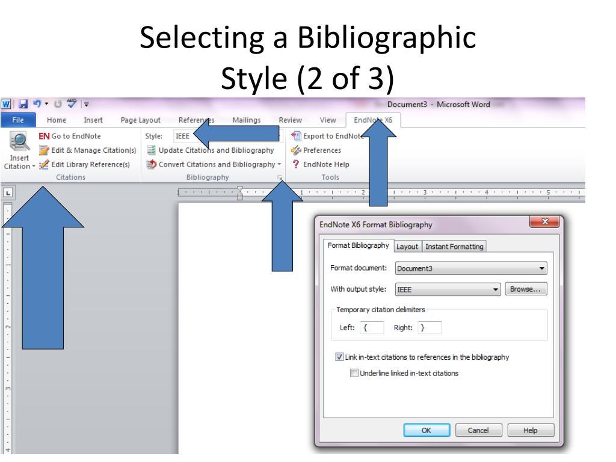Open the Format document dropdown showing Document3
The height and width of the screenshot is (462, 616).
(470, 268)
